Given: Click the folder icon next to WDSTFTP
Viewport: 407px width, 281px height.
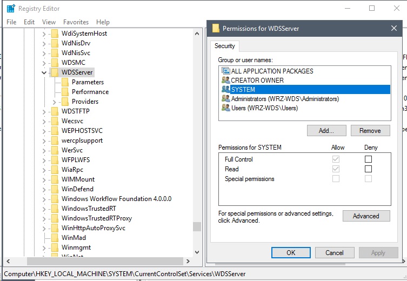Looking at the screenshot, I should (x=55, y=111).
